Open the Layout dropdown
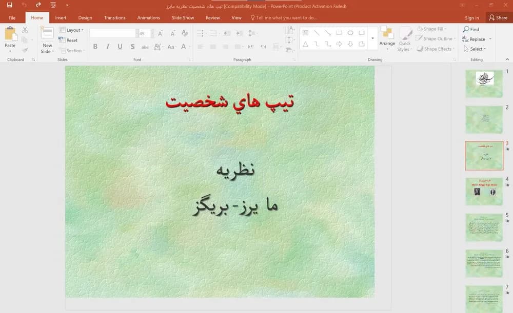513x313 pixels. tap(71, 30)
